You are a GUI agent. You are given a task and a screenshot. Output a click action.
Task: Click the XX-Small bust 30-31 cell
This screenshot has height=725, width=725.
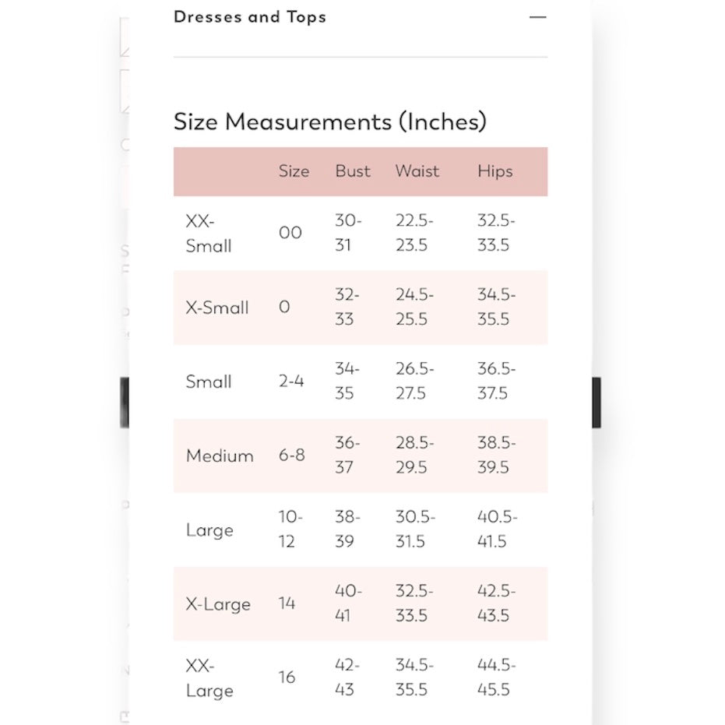[348, 233]
